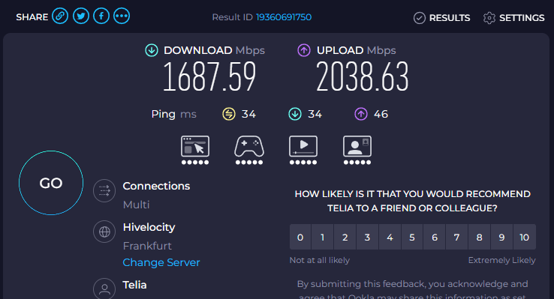
Task: Rate recommendation score 8
Action: click(x=480, y=237)
